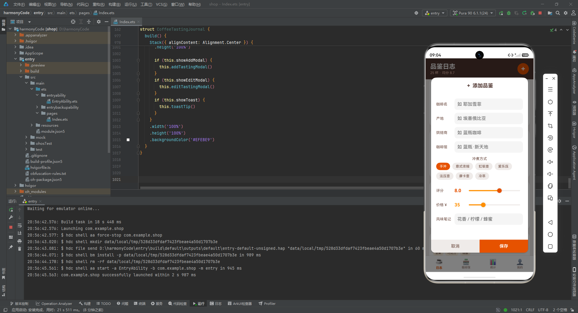Hide the project panel with minus icon

click(x=106, y=22)
